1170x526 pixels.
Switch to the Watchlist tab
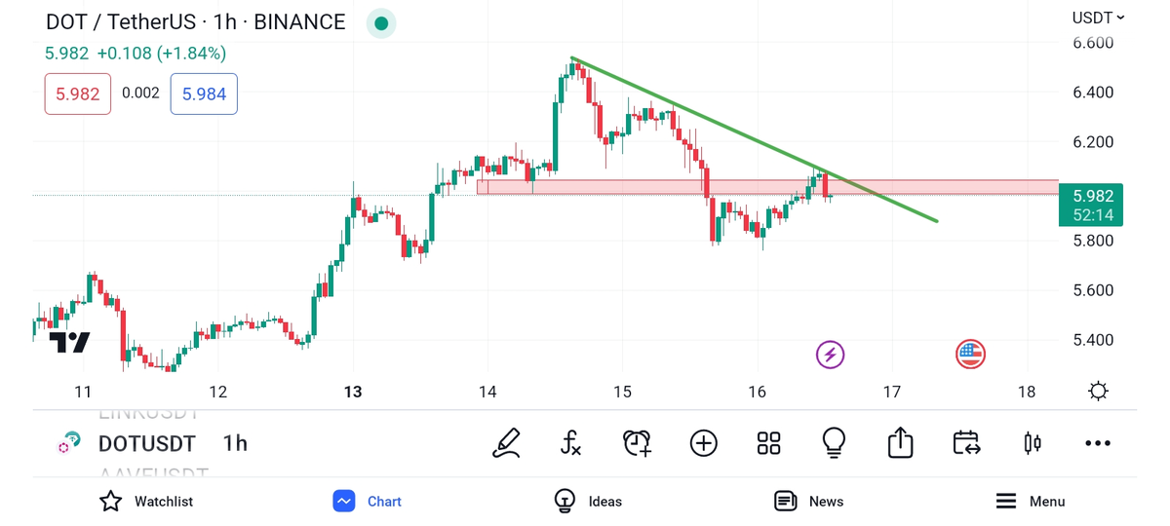pos(146,501)
